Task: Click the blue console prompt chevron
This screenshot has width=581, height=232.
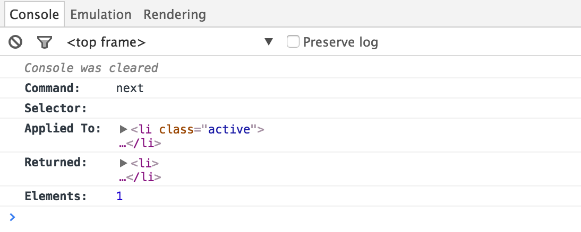Action: tap(13, 217)
